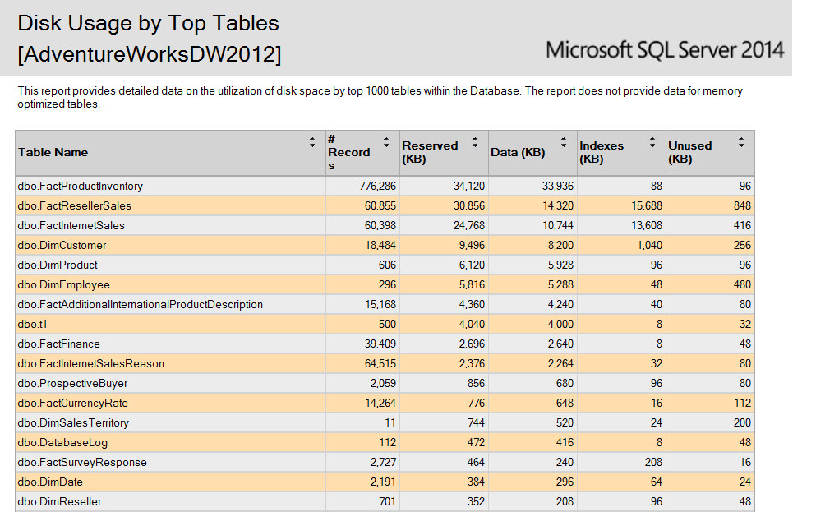Click record count 39,409 for FactFinance
The height and width of the screenshot is (512, 839).
coord(380,344)
